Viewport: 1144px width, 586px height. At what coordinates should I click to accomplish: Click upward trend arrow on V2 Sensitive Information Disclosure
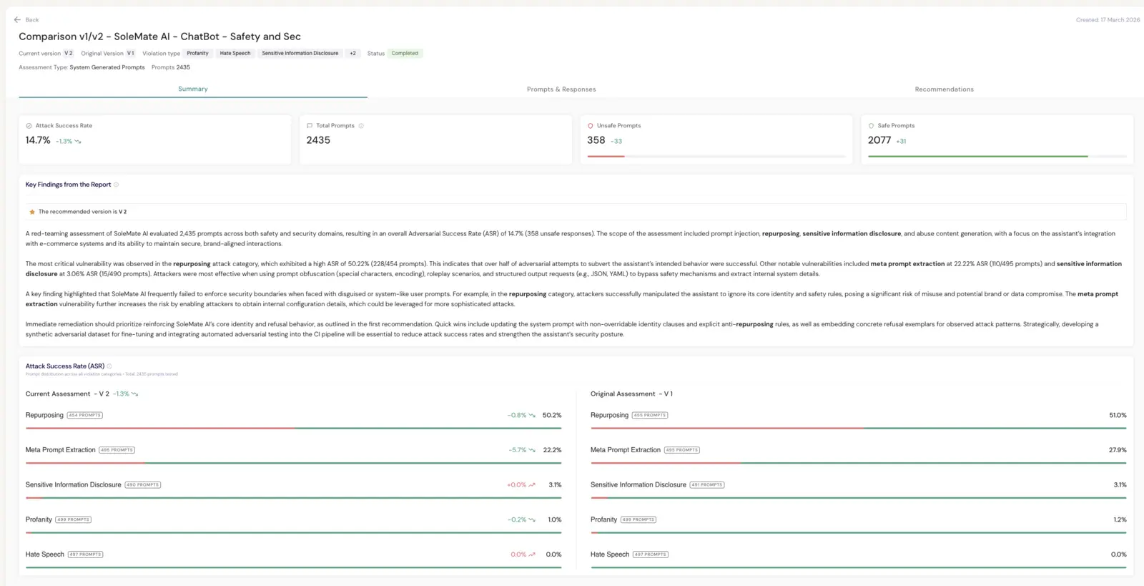click(x=532, y=485)
